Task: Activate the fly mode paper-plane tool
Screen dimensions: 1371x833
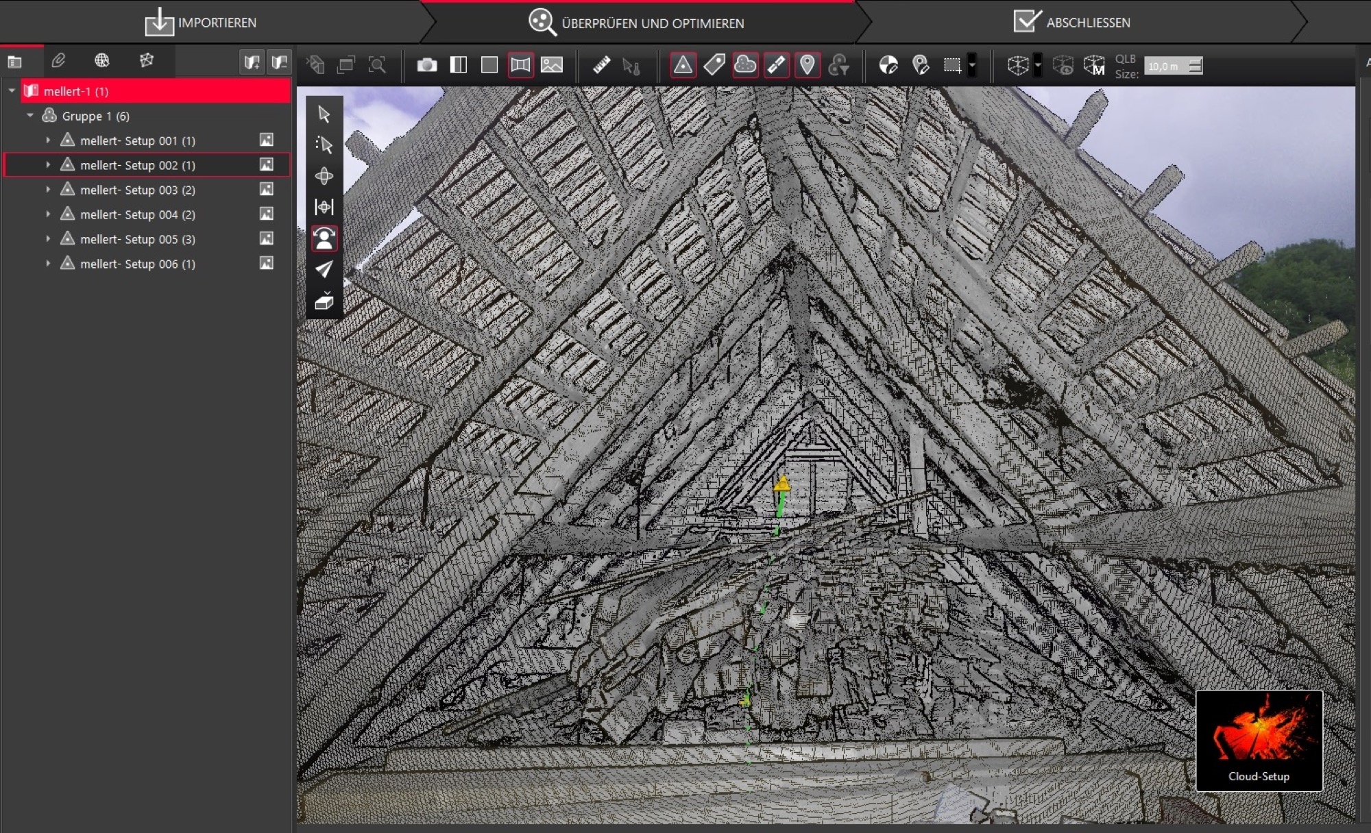Action: (x=324, y=269)
